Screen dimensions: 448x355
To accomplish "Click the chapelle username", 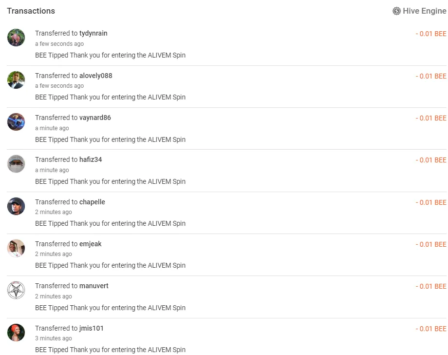I will pos(92,202).
